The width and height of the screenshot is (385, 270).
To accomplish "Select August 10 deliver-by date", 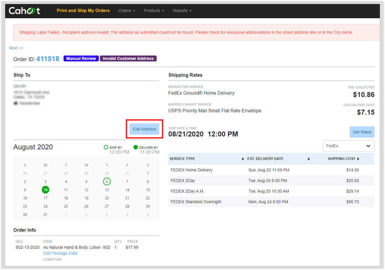I will click(x=45, y=190).
